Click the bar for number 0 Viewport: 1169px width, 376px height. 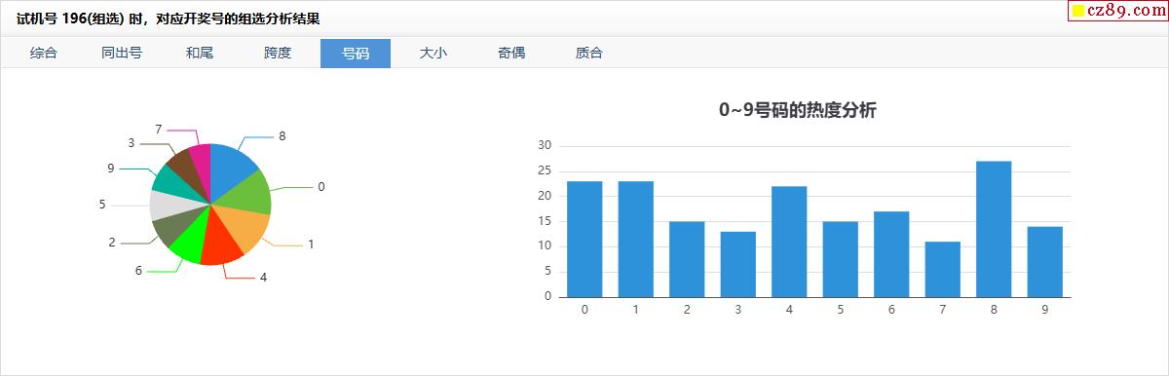[x=584, y=239]
